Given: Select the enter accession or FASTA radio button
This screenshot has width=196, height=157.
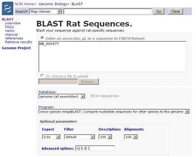Looking at the screenshot, I should click(x=42, y=37).
